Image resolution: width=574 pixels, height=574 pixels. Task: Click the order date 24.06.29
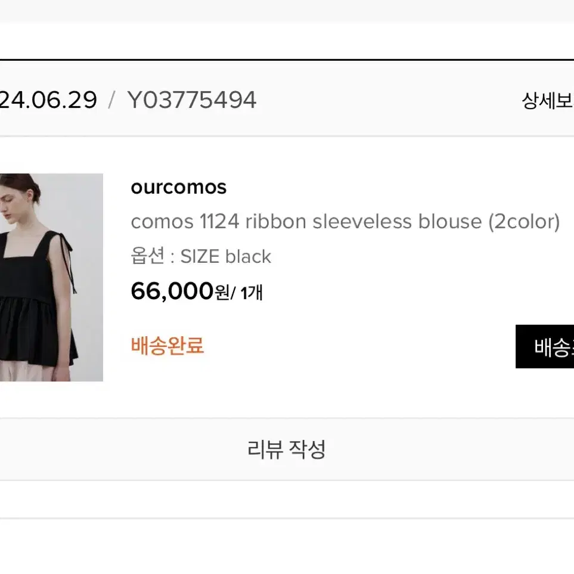[x=48, y=100]
